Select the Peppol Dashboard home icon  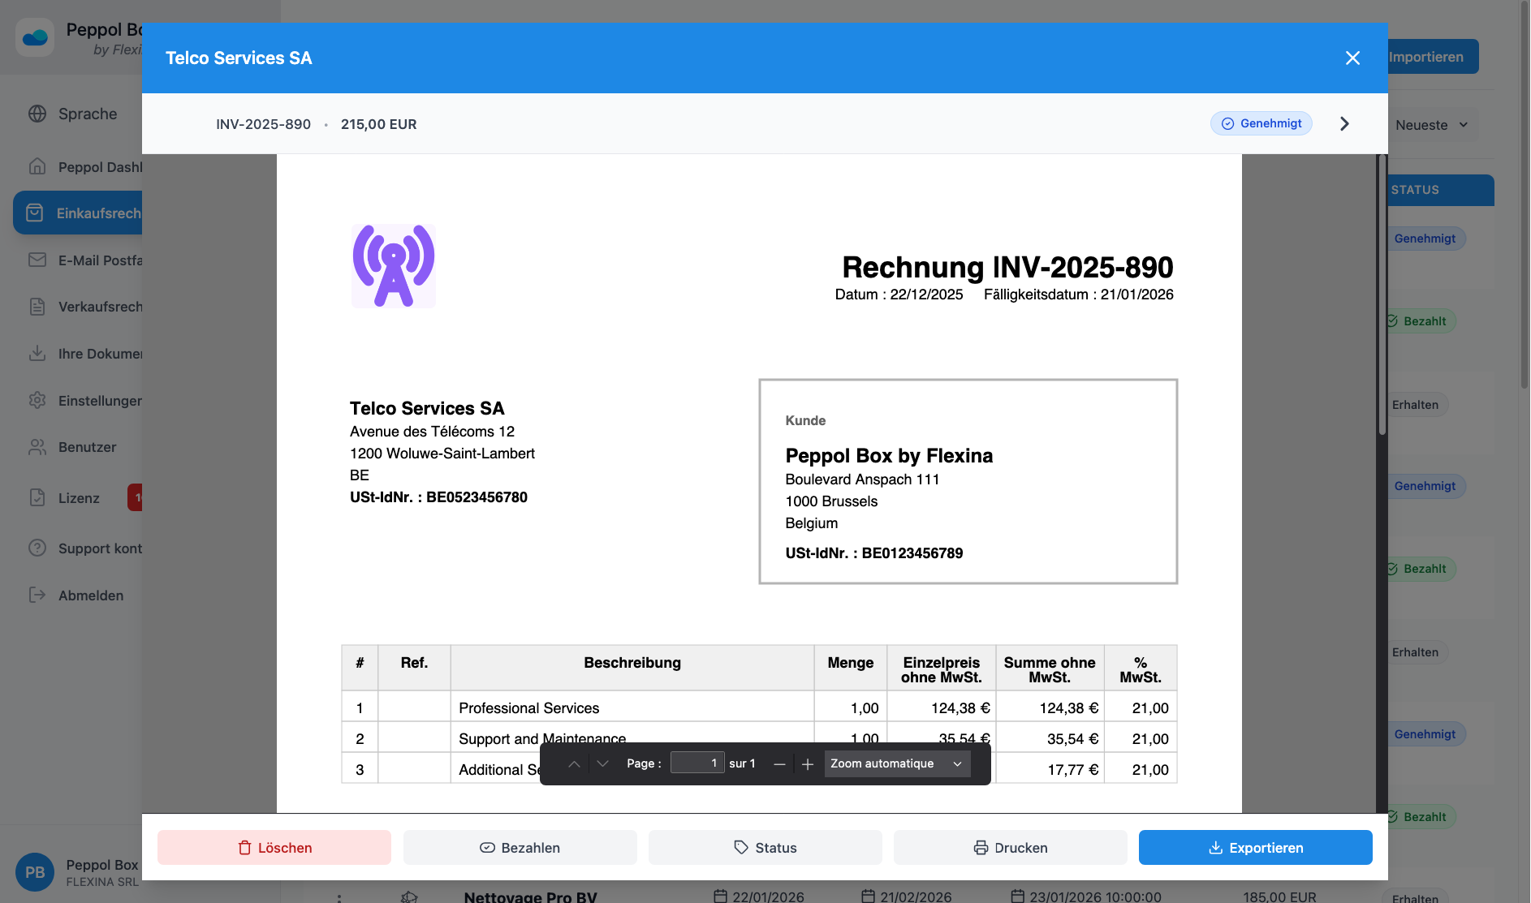(x=37, y=166)
